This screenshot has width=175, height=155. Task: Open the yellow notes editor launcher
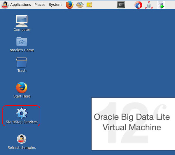[x=89, y=5]
